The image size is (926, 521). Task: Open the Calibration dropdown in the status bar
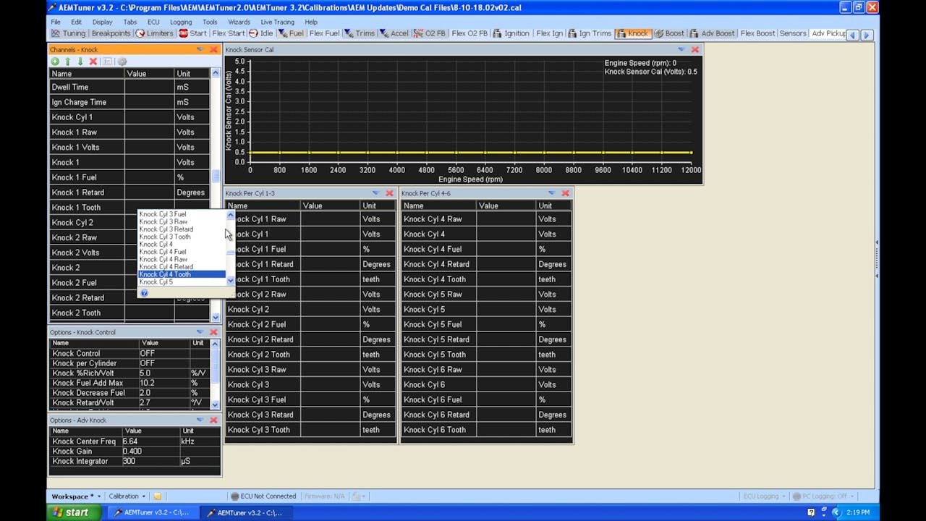pyautogui.click(x=127, y=496)
